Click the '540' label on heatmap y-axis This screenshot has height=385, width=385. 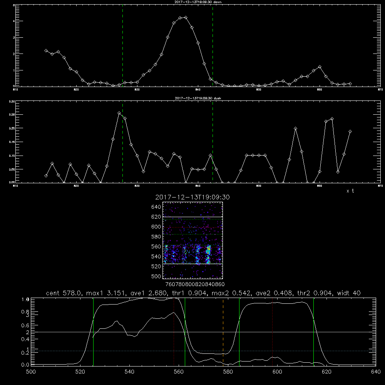click(x=156, y=256)
